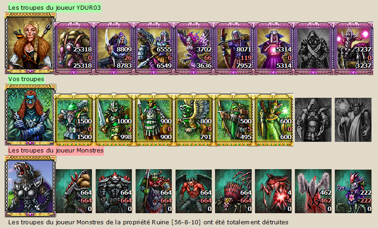Click the empty greyed assassin slot in YDUR03's row
This screenshot has height=228, width=378.
tap(313, 48)
